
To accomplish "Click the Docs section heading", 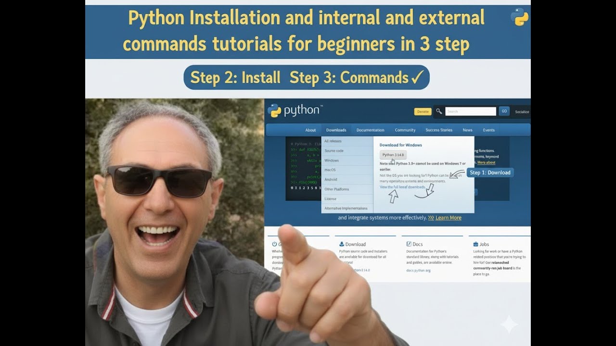I will [x=417, y=244].
